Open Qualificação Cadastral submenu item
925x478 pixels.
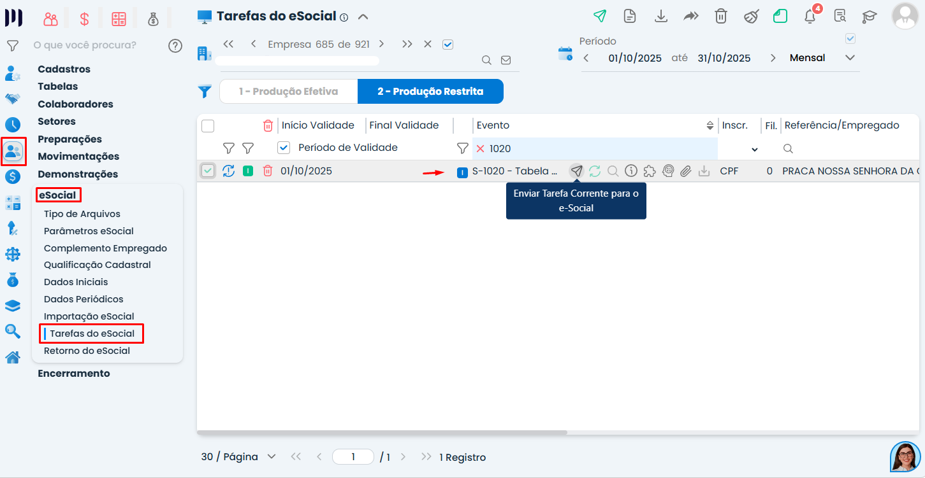[98, 265]
